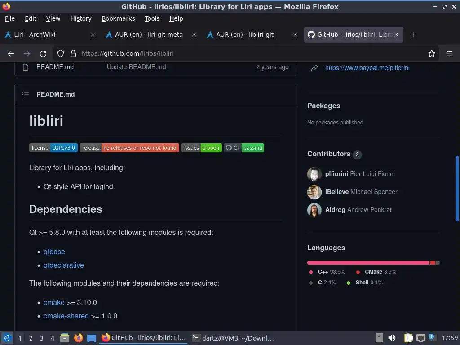460x345 pixels.
Task: Click the eject removable media tray icon
Action: 379,338
